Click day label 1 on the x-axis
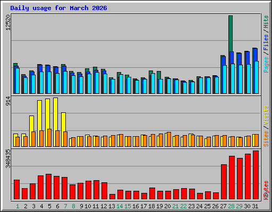The height and width of the screenshot is (212, 272). [18, 206]
